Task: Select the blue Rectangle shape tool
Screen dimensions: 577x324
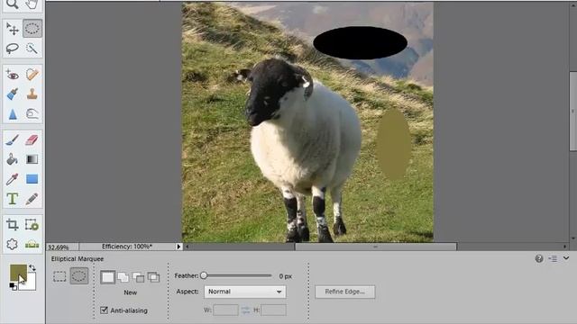Action: click(32, 179)
